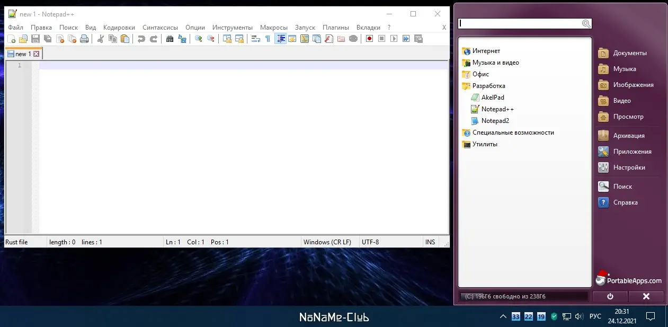The image size is (668, 327).
Task: Click the UTF-8 encoding status bar entry
Action: [370, 242]
